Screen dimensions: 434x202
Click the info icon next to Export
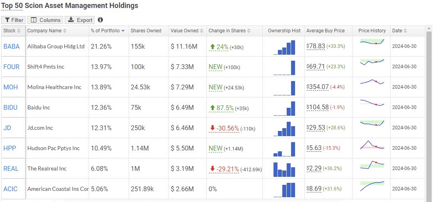pos(100,20)
